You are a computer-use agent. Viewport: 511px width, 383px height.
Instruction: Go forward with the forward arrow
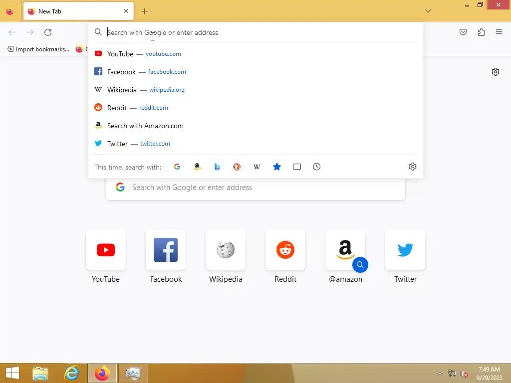tap(30, 32)
